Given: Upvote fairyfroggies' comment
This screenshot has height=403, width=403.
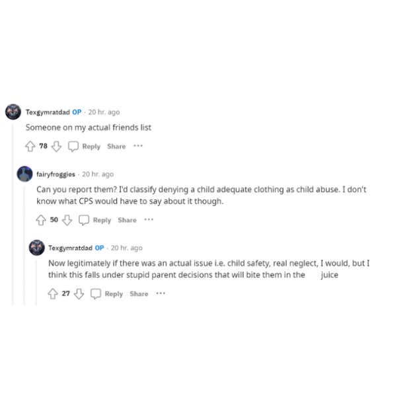Looking at the screenshot, I should [41, 220].
